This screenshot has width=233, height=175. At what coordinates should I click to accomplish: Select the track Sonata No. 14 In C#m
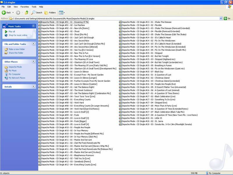tap(157, 125)
